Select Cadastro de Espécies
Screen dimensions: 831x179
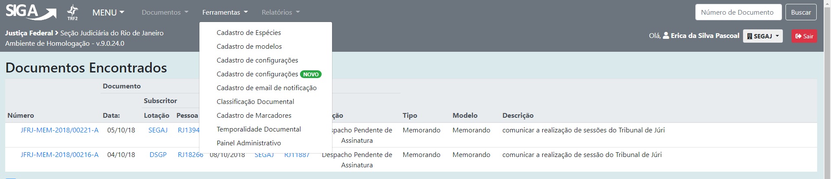click(248, 33)
